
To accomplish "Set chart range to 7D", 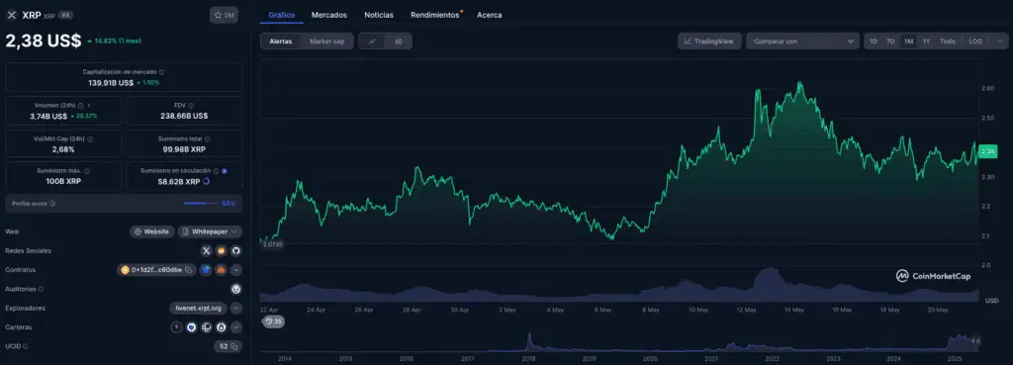I will (890, 42).
